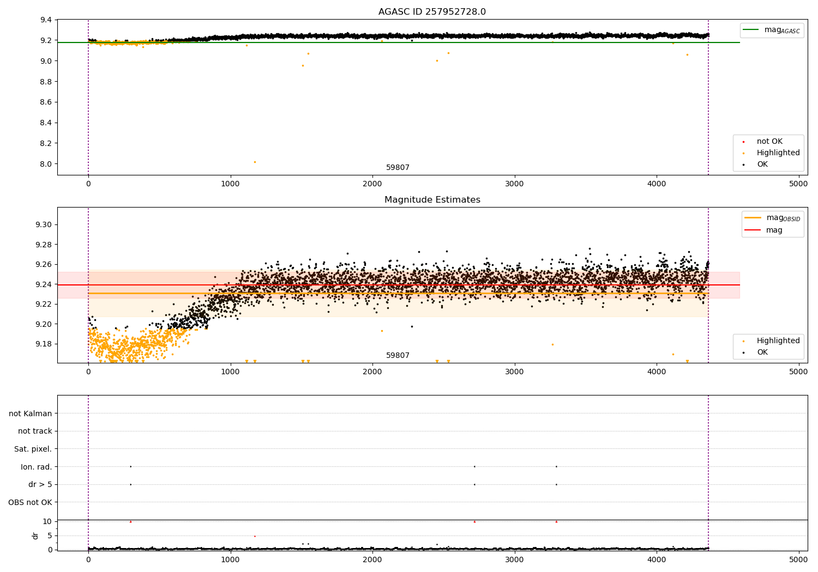Click the 'Ion. rad.' row label

[x=37, y=467]
